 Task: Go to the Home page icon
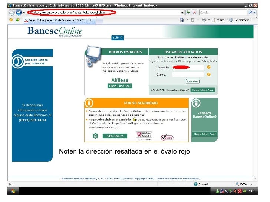[182, 20]
